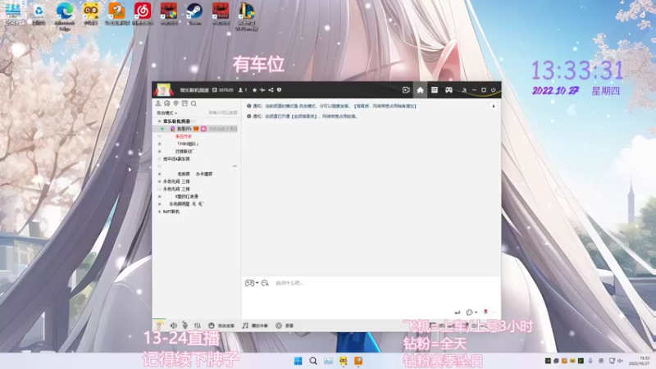Toggle the microphone icon in bottom bar

pyautogui.click(x=185, y=326)
